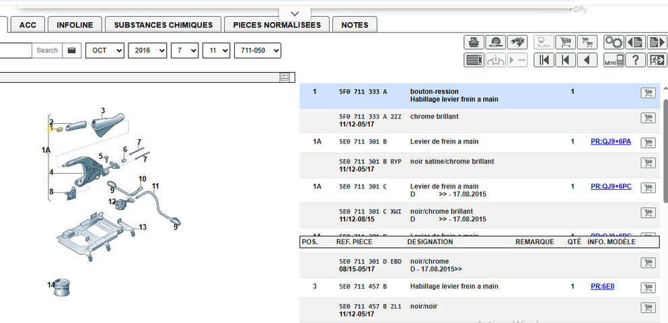
Task: Open the settings gears icon
Action: tap(614, 42)
